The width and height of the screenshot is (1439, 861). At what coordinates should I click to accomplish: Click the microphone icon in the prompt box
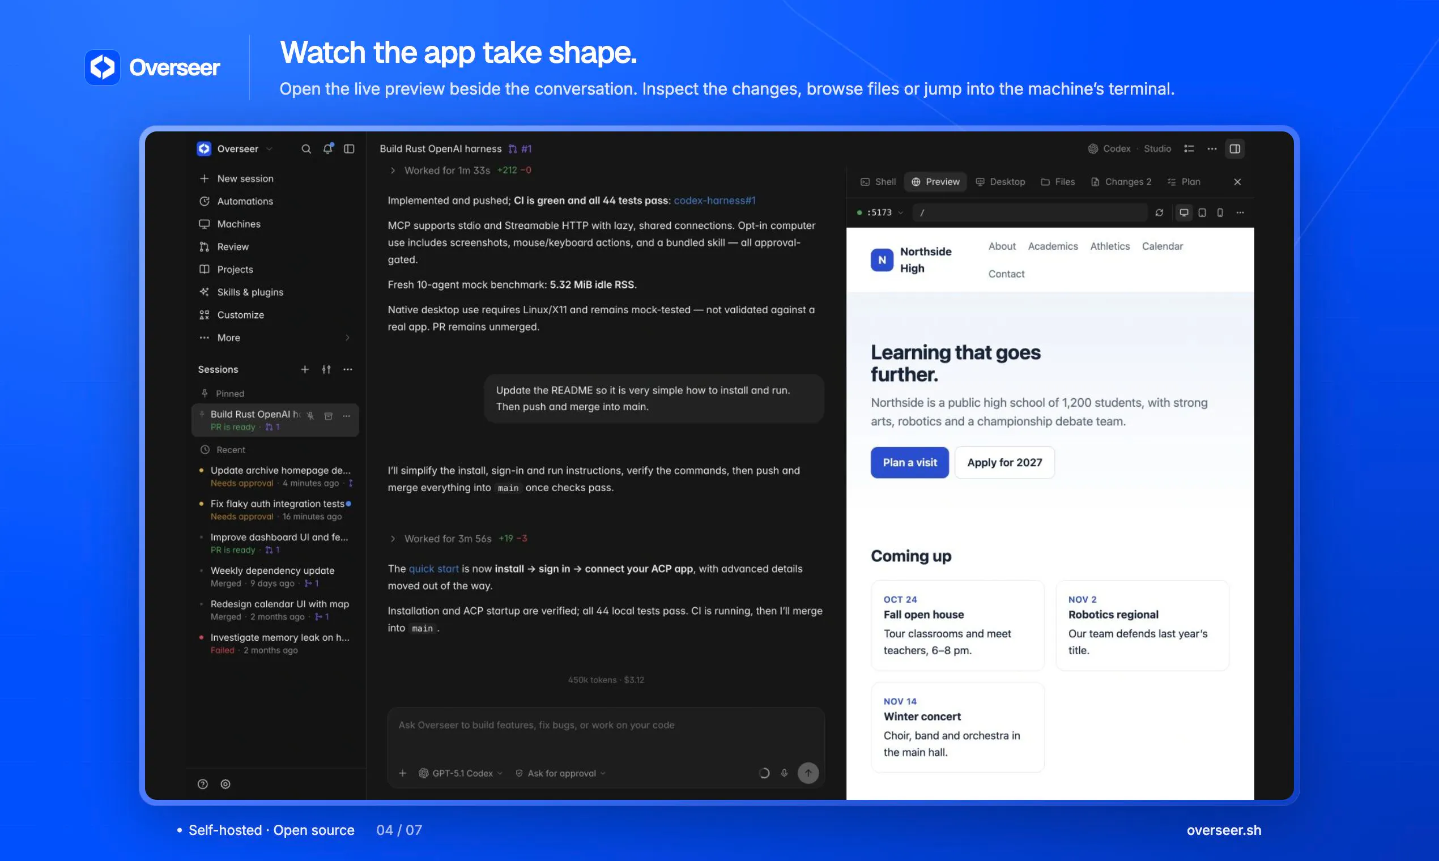[x=784, y=773]
